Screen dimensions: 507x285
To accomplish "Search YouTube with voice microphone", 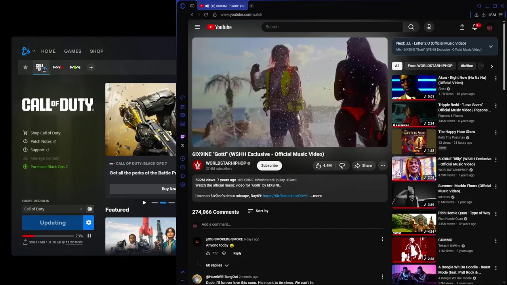I will 429,27.
